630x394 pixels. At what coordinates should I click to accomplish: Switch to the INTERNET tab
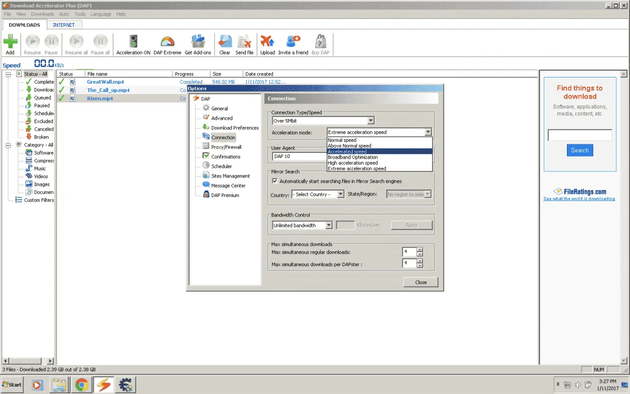[x=64, y=25]
